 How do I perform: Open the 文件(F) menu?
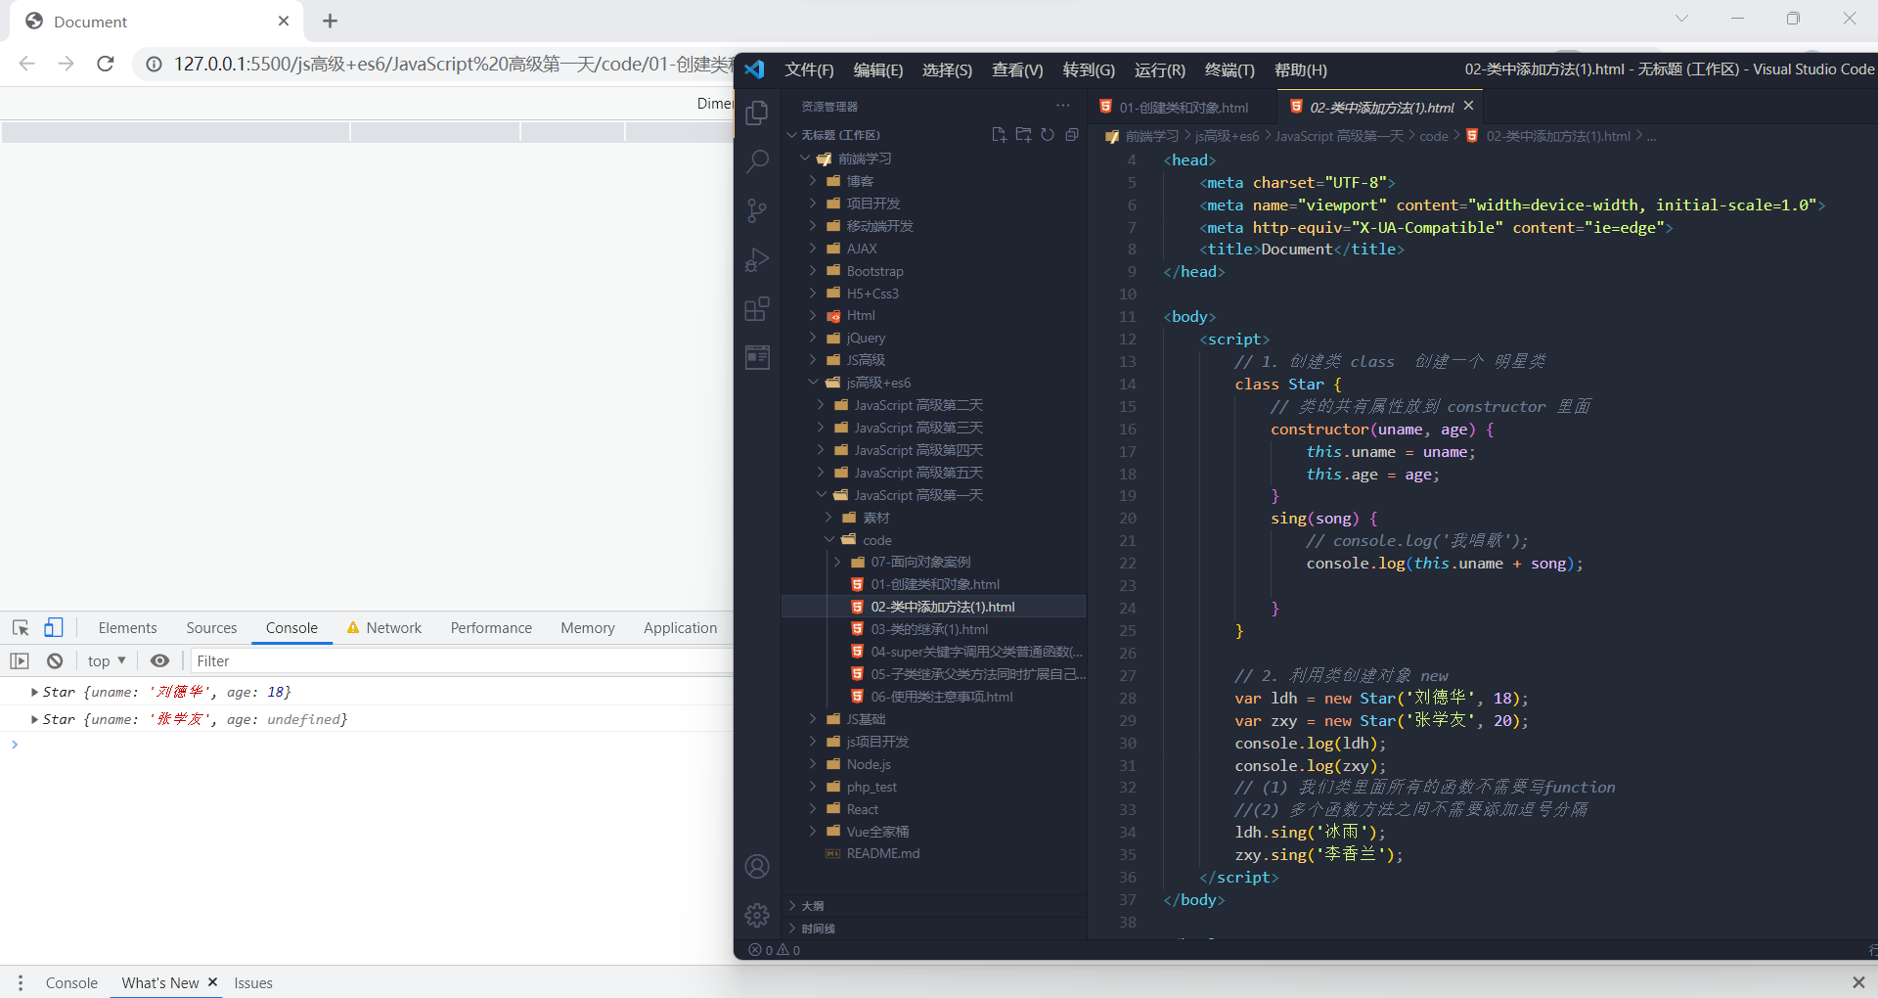809,70
